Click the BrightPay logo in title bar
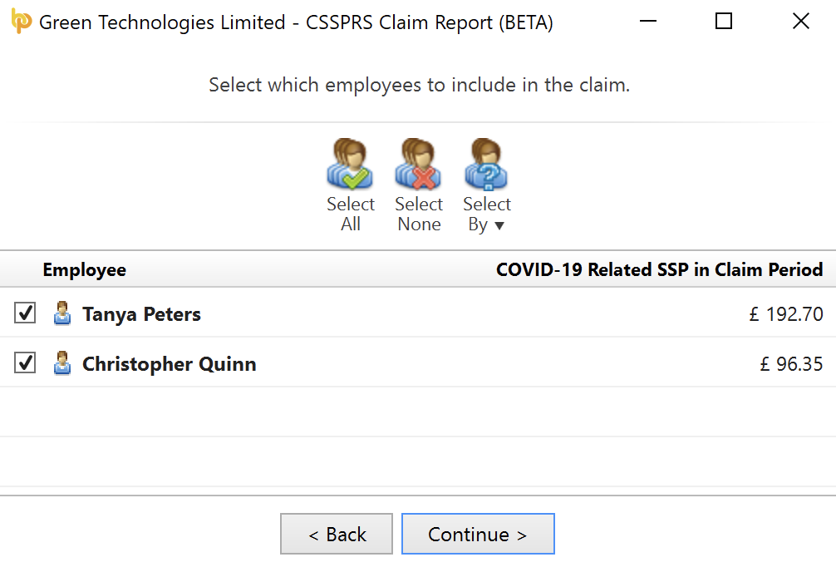836x567 pixels. pyautogui.click(x=22, y=22)
